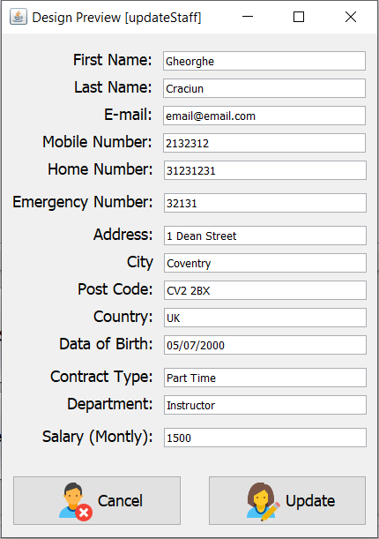This screenshot has height=539, width=379.
Task: Focus the Home Number text box
Action: tap(265, 170)
